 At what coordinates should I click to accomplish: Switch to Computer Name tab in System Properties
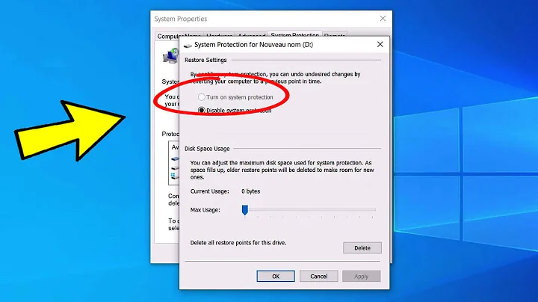pyautogui.click(x=179, y=35)
